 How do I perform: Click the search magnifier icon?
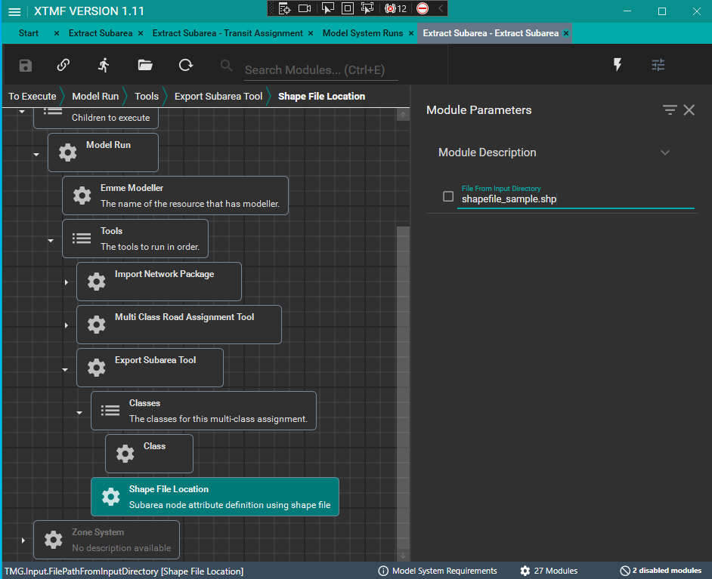(x=226, y=66)
